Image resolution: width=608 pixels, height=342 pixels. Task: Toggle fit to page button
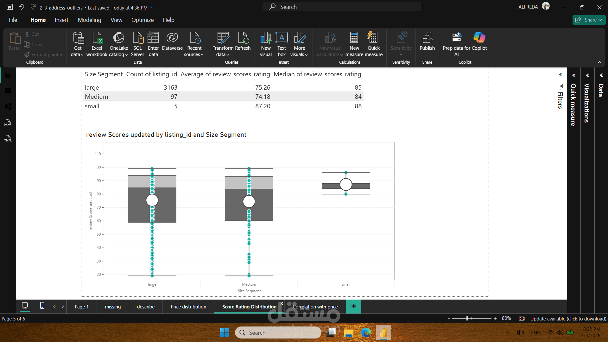(522, 319)
